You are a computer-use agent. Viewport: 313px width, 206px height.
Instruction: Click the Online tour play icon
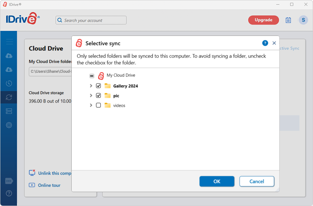[32, 185]
